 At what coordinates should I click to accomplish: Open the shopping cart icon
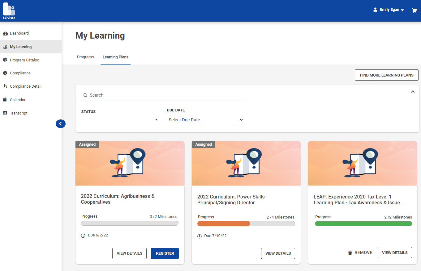(414, 10)
